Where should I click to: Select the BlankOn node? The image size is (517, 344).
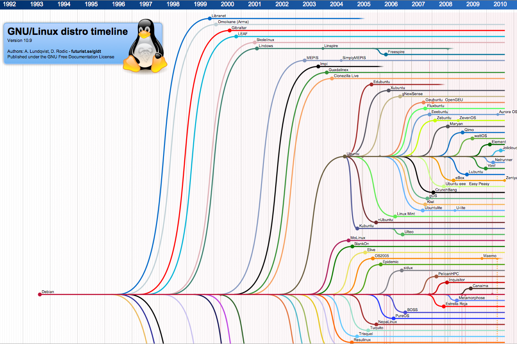pos(352,246)
